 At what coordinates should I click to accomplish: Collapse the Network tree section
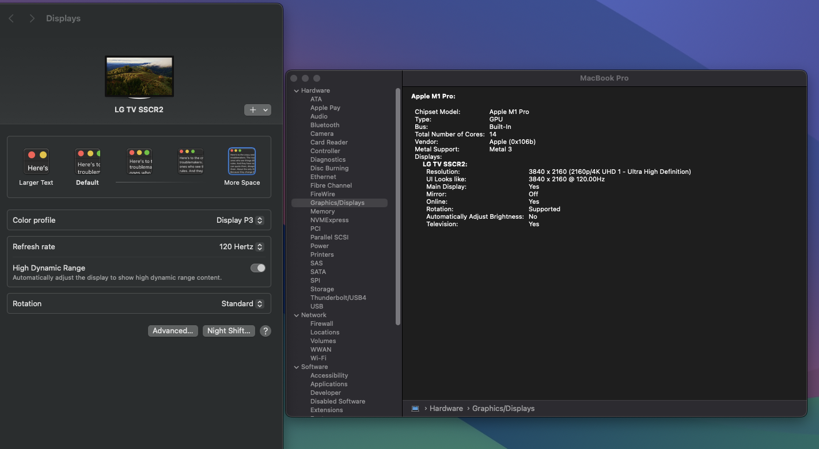tap(297, 315)
